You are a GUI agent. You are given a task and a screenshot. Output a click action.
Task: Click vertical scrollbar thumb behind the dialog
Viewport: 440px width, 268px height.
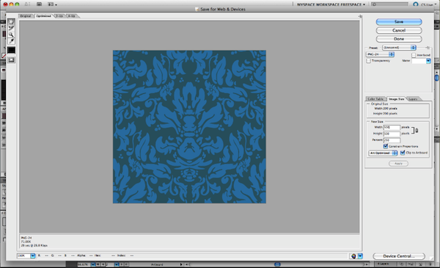436,78
